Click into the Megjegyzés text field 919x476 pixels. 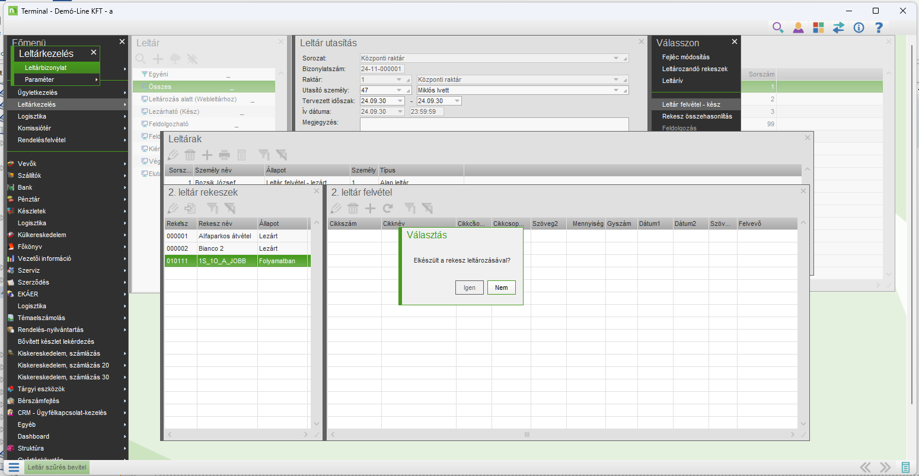493,123
